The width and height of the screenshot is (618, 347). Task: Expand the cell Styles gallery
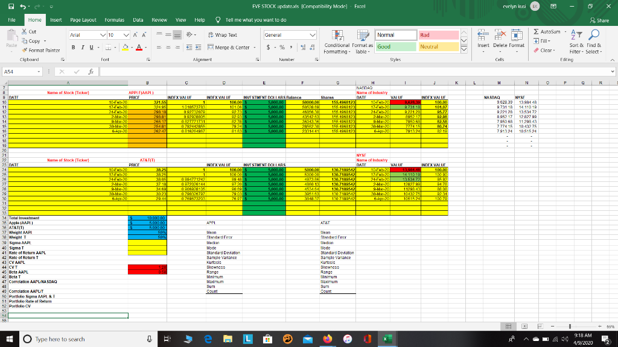(464, 49)
